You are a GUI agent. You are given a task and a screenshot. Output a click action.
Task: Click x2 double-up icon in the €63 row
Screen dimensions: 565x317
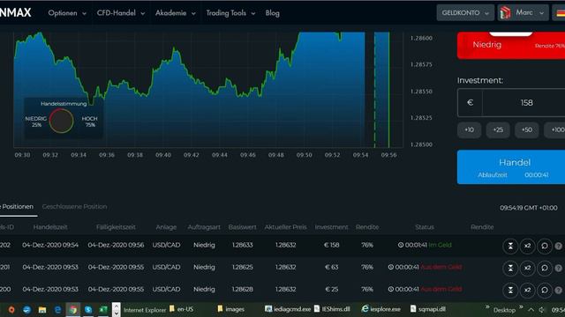527,268
